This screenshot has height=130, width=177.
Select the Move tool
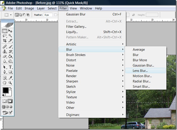click(10, 31)
